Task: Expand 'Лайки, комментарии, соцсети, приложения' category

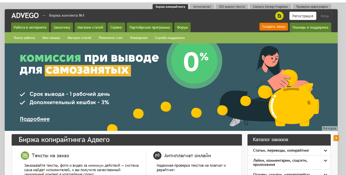Action: (326, 161)
